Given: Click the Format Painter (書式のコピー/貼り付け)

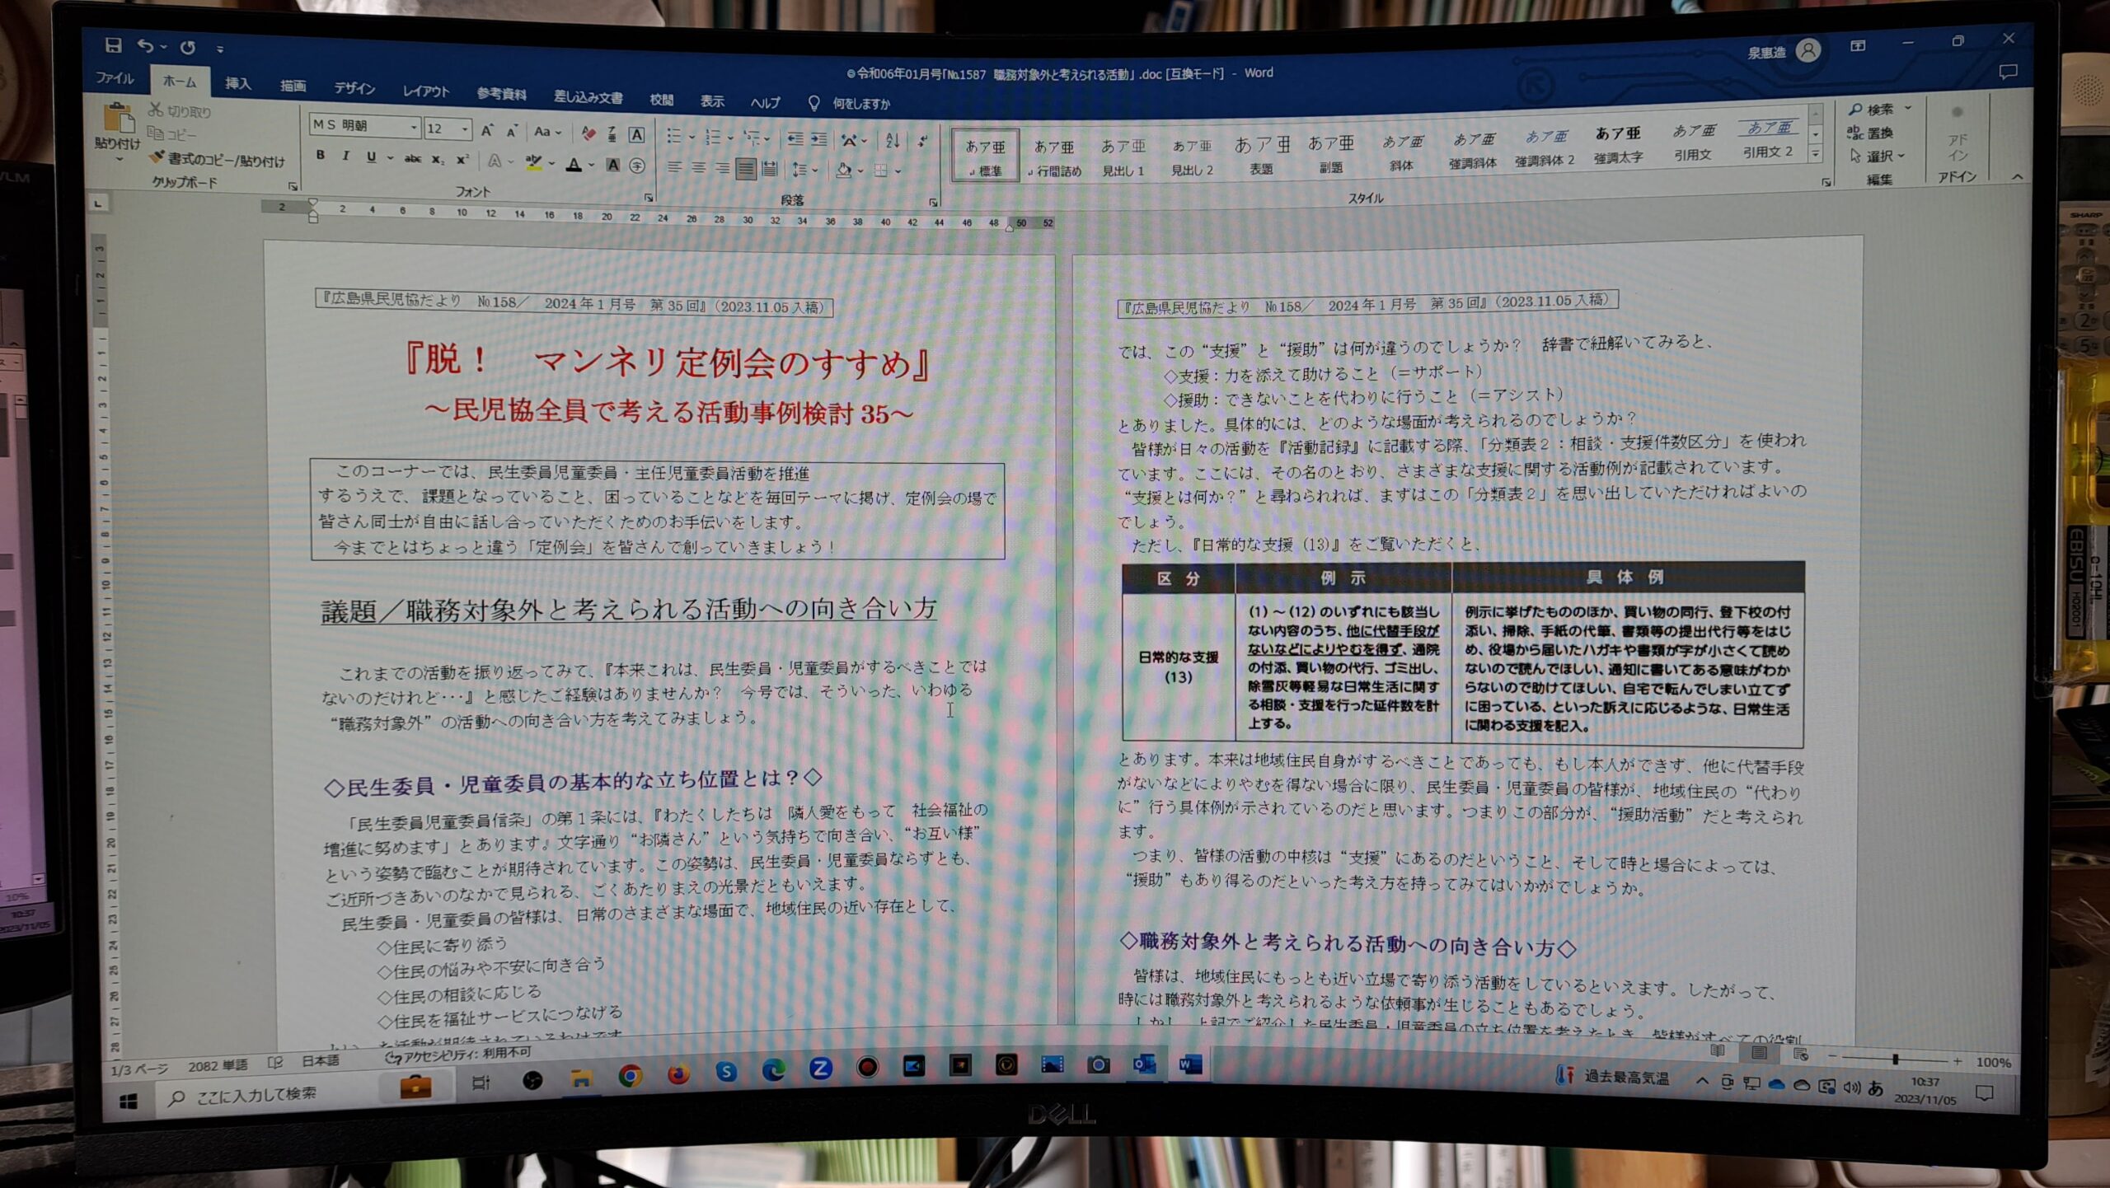Looking at the screenshot, I should coord(217,160).
